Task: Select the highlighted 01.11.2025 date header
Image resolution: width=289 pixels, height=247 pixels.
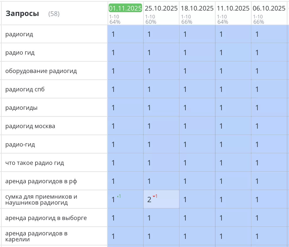Action: 125,8
